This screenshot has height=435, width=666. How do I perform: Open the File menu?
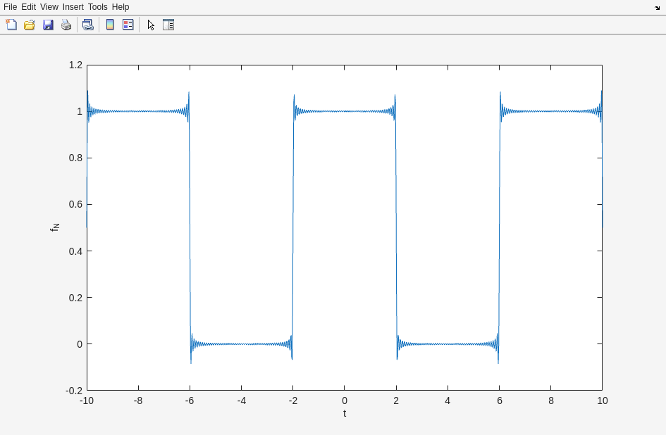(10, 7)
